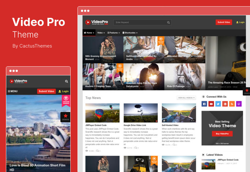Image resolution: width=250 pixels, height=172 pixels.
Task: Click the purple Twitch social icon
Action: coord(239,104)
